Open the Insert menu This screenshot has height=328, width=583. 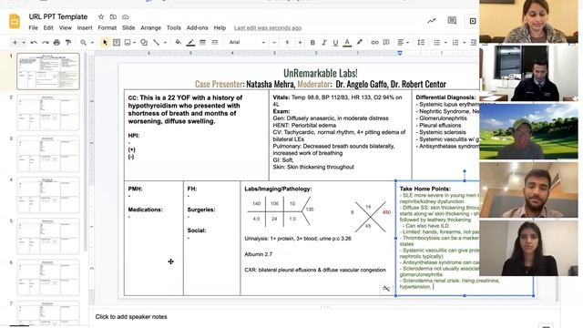tap(85, 28)
